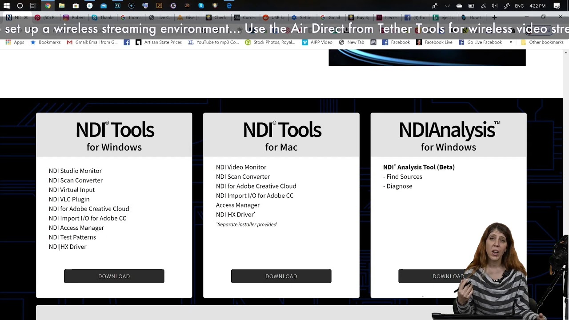Click the '- Find Sources' text

click(x=403, y=176)
